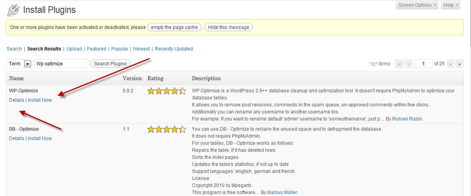Click the 'of 25' page total text
The image size is (471, 196).
[x=439, y=64]
